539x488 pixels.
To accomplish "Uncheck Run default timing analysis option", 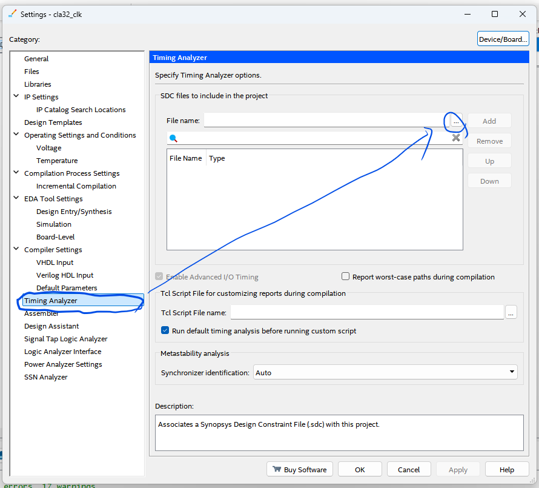I will point(165,331).
